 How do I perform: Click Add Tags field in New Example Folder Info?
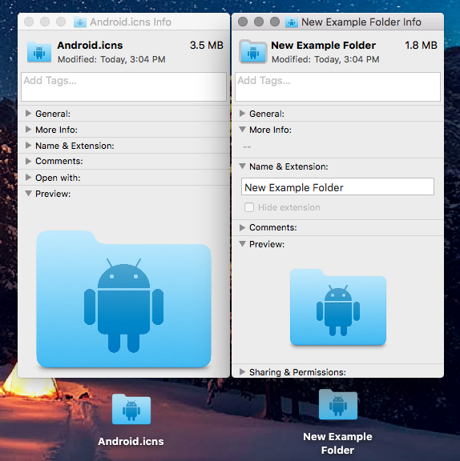click(337, 86)
